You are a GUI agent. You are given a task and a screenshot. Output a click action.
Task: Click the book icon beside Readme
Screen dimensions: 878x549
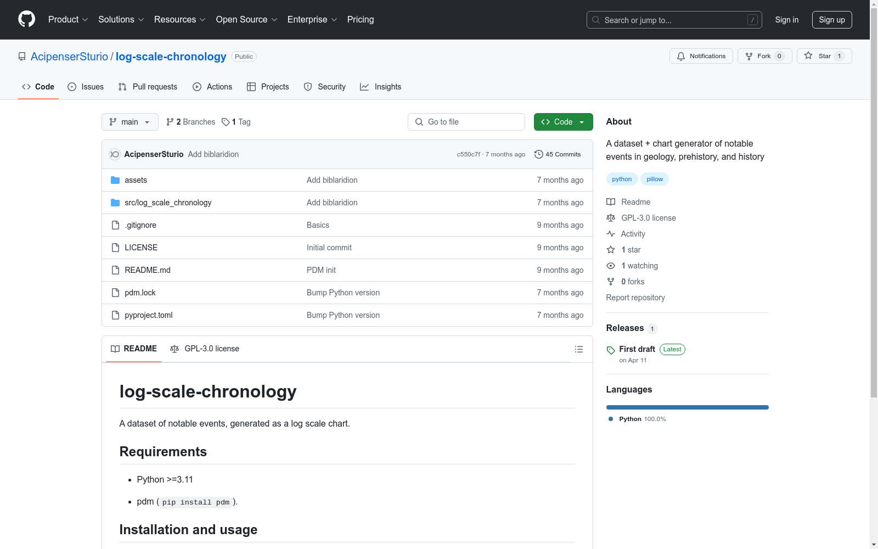611,202
